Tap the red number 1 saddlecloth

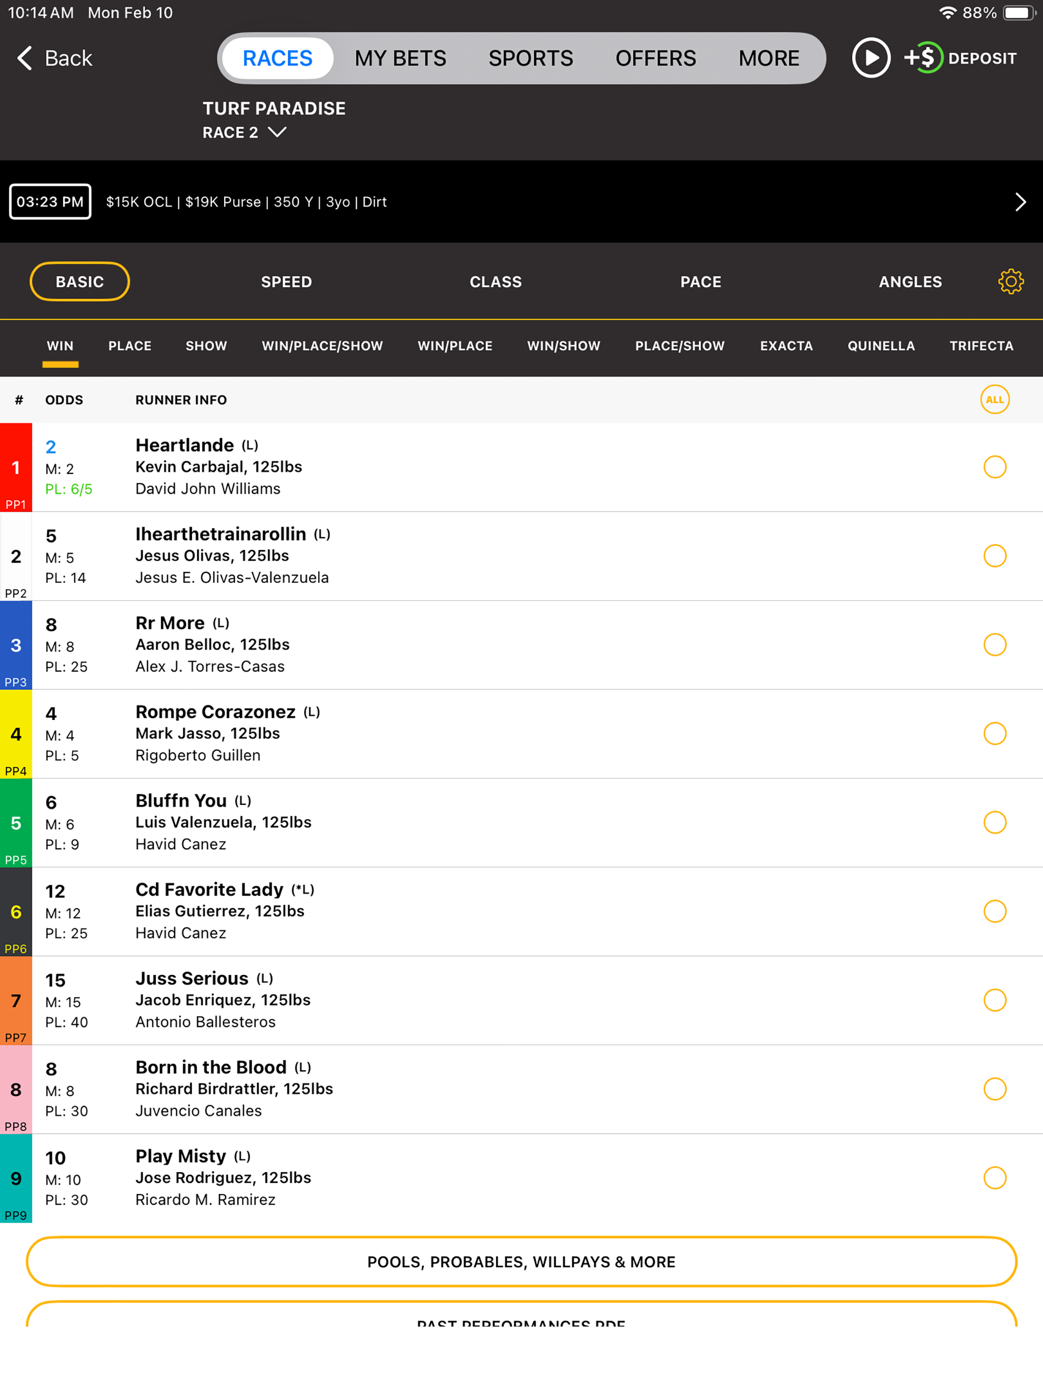coord(16,467)
